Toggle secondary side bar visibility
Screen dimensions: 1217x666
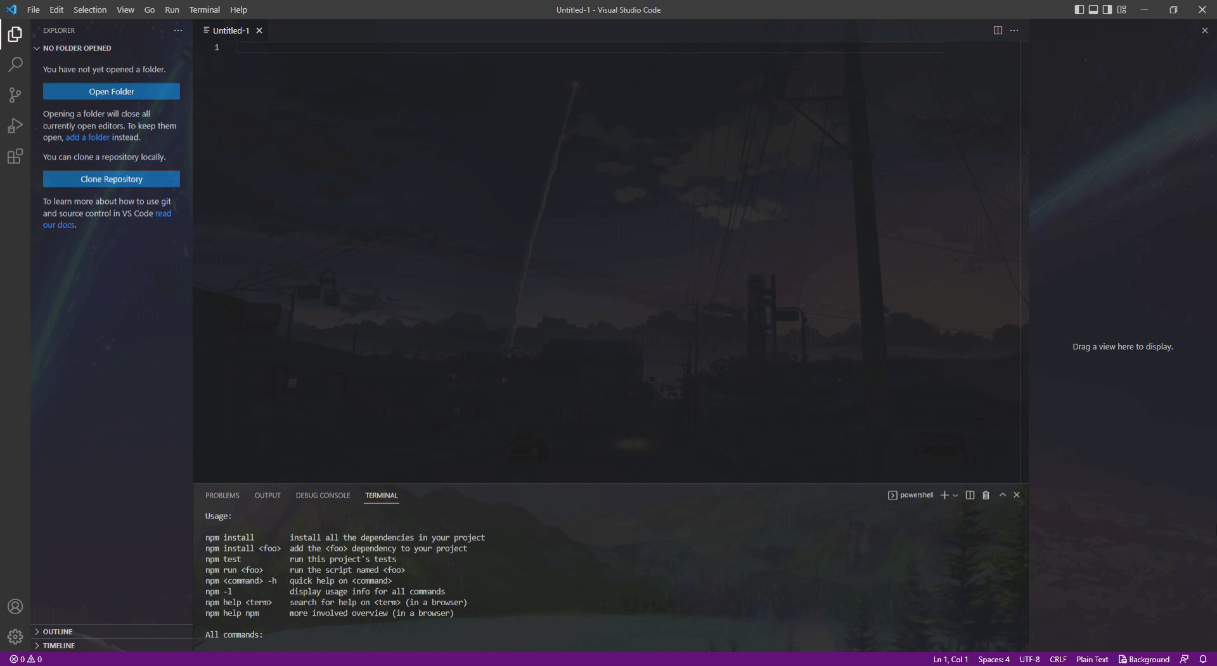pos(1107,9)
